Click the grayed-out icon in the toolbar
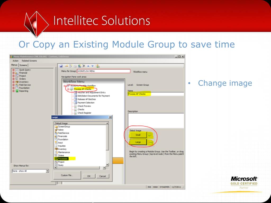This screenshot has width=271, height=203. point(75,66)
